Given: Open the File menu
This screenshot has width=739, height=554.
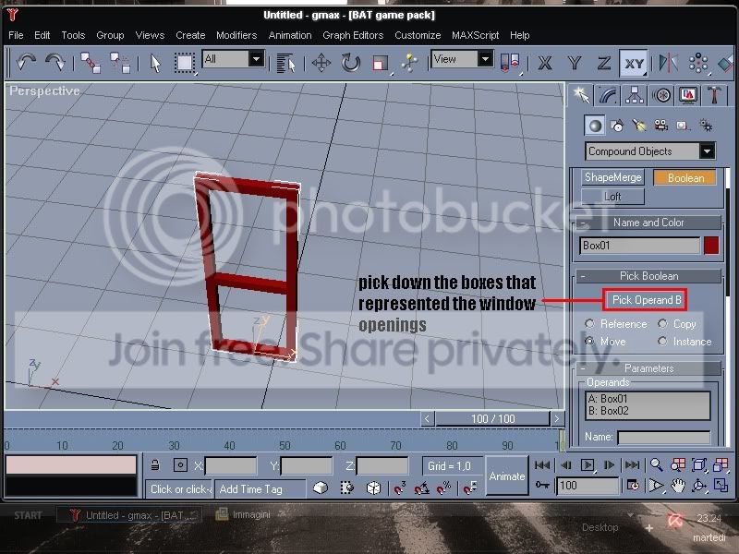Looking at the screenshot, I should click(16, 35).
